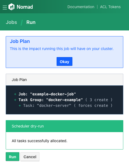Image resolution: width=129 pixels, height=165 pixels.
Task: Dismiss the notice with Okay button
Action: (64, 61)
